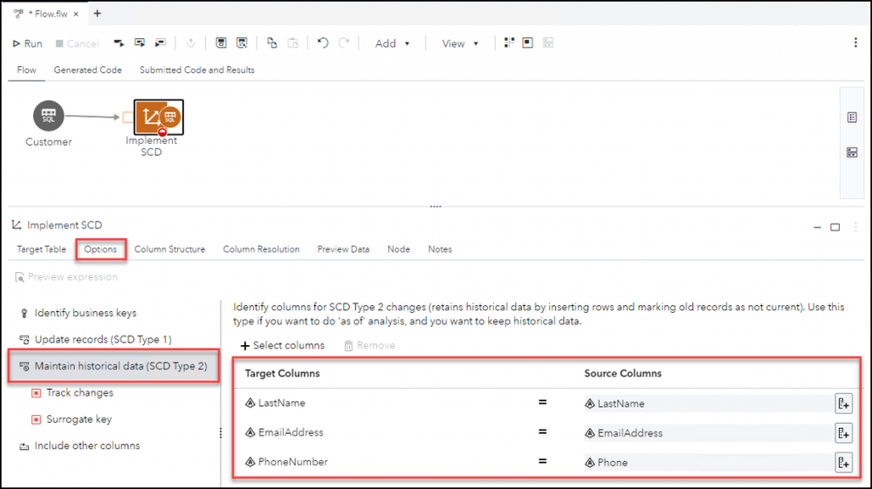Open the View dropdown menu
Image resolution: width=872 pixels, height=489 pixels.
click(x=460, y=44)
